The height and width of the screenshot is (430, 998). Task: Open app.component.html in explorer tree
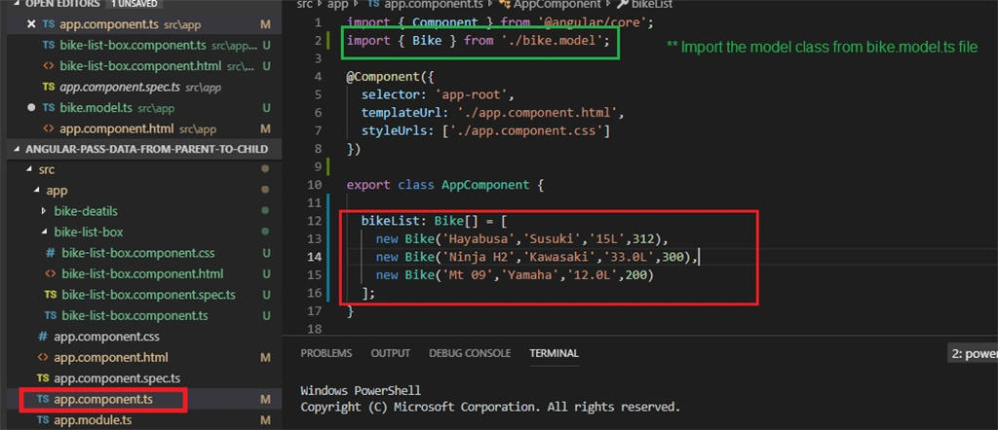pyautogui.click(x=111, y=358)
